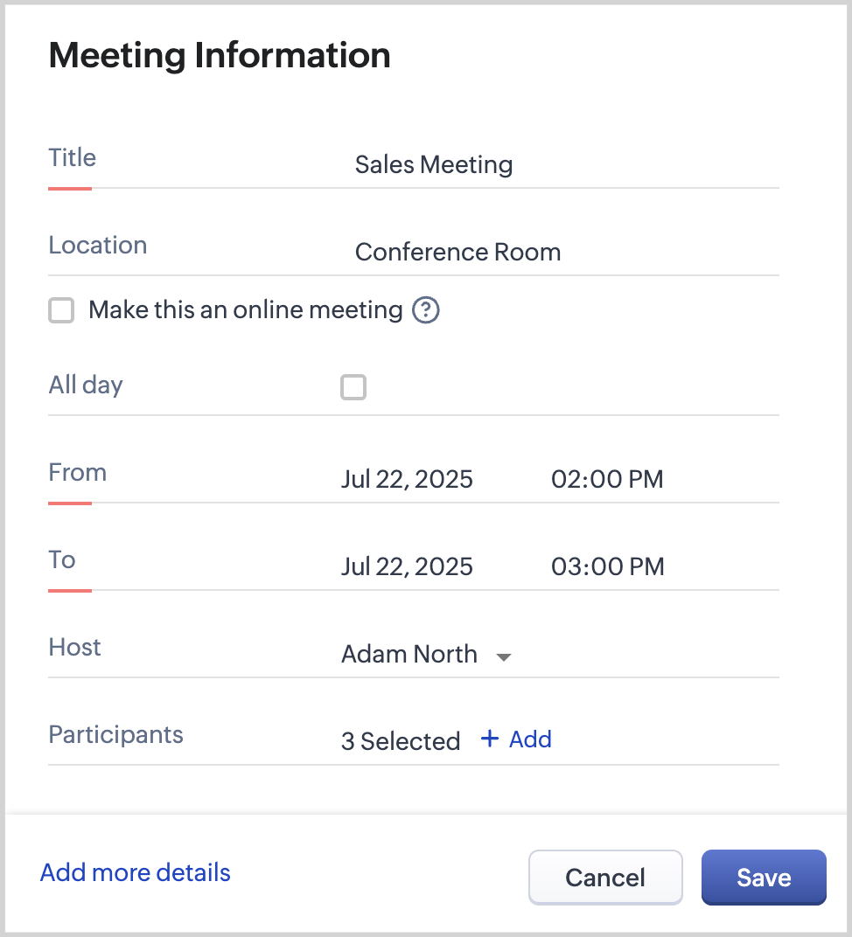Click the help icon beside online meeting

[x=426, y=310]
